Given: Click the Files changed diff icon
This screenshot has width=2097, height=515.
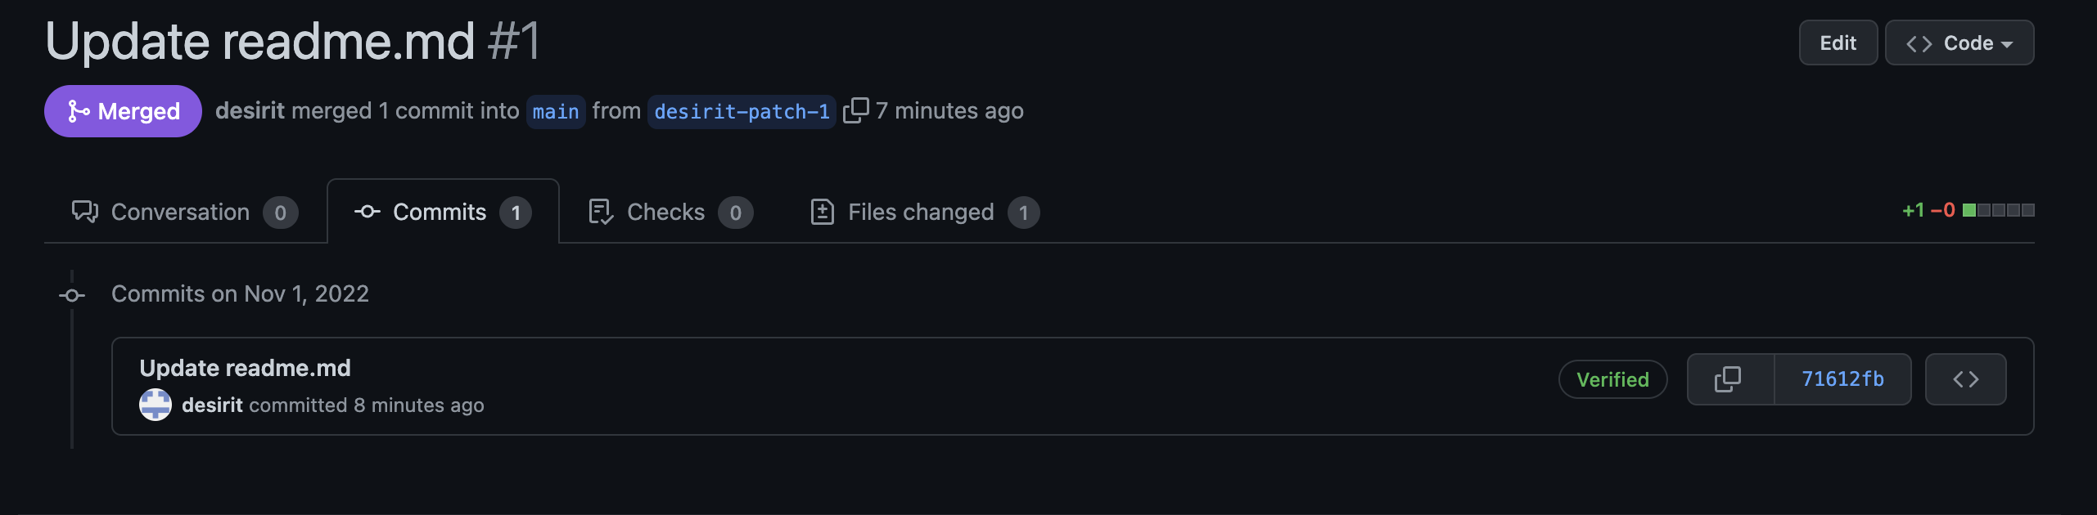Looking at the screenshot, I should tap(822, 212).
